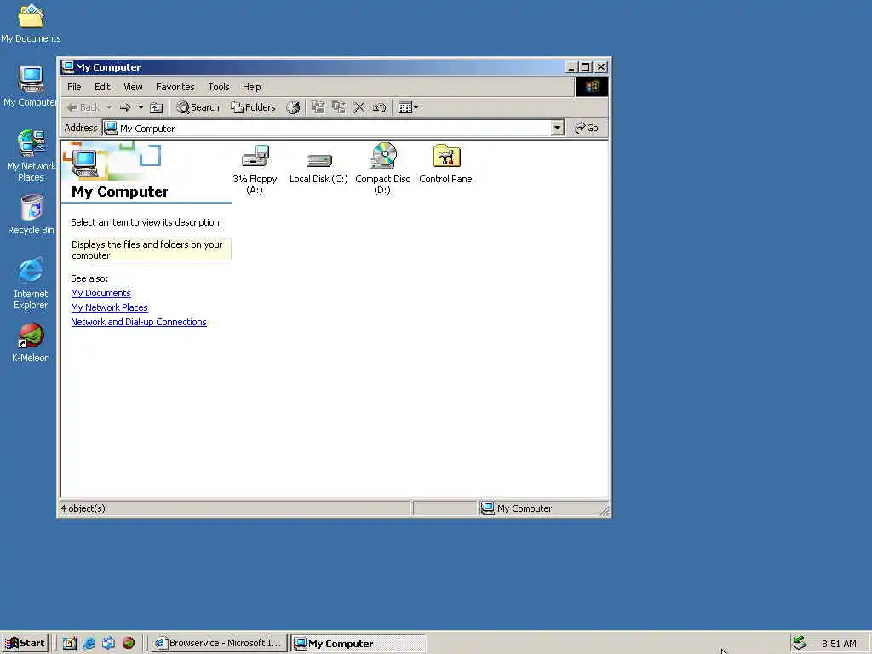
Task: Click the Copy To toolbar icon
Action: pyautogui.click(x=339, y=107)
